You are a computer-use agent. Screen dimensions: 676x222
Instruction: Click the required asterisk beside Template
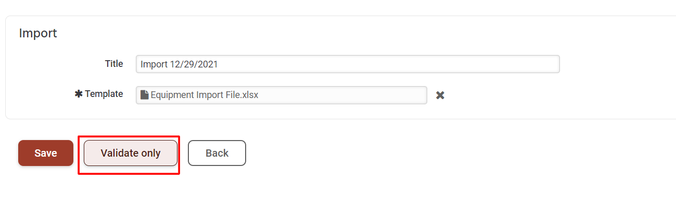[79, 94]
